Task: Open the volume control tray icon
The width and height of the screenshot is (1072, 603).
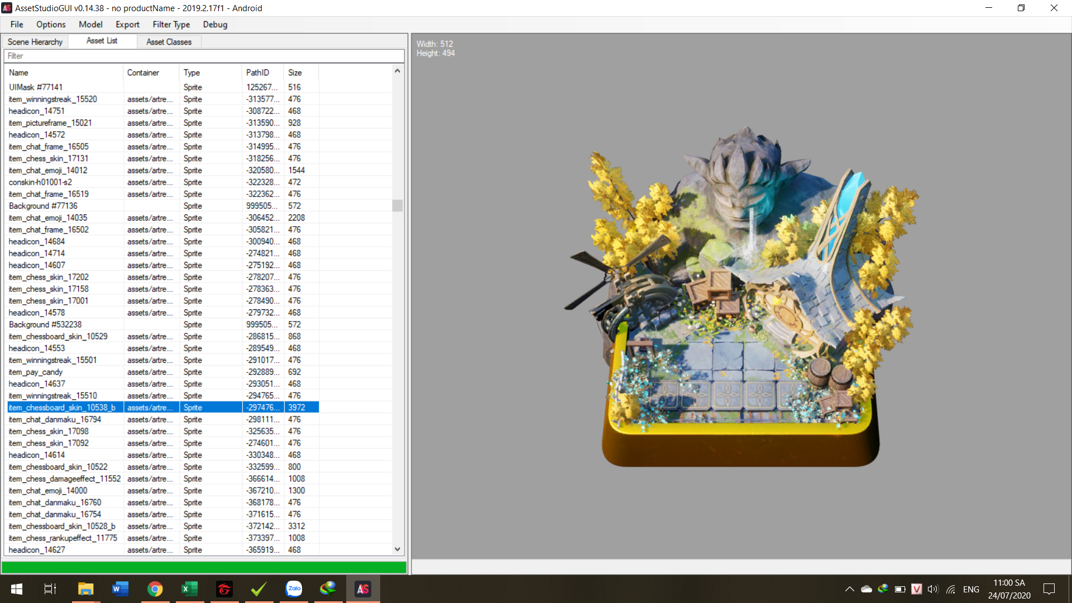Action: pyautogui.click(x=933, y=589)
